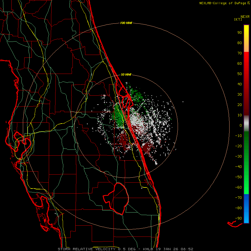Click the NEXR label above the color bar
This screenshot has height=251, width=251.
(245, 17)
